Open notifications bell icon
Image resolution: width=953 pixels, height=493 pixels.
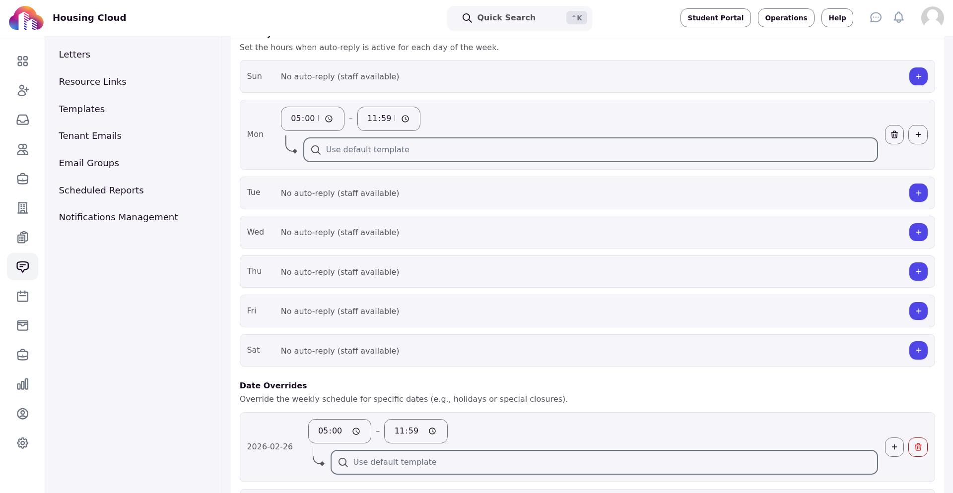(x=898, y=18)
